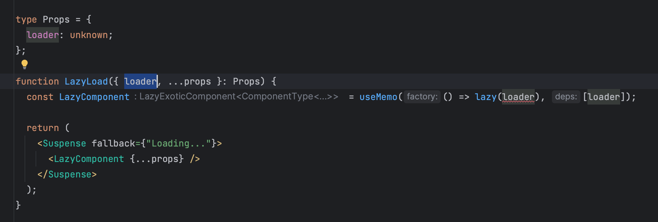Click the LazyLoad function name
Screen dimensions: 658x222
click(x=86, y=81)
